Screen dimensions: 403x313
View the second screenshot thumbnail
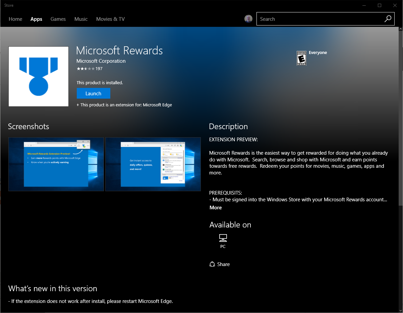point(153,164)
